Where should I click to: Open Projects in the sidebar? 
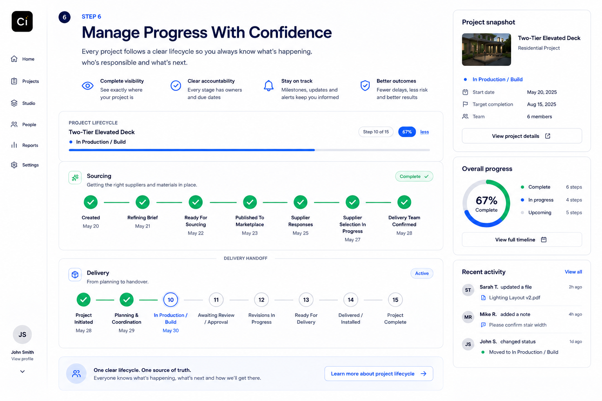(25, 81)
